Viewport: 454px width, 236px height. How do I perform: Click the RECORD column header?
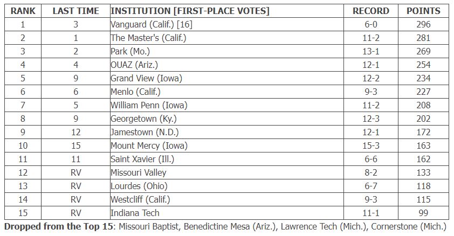pos(371,11)
